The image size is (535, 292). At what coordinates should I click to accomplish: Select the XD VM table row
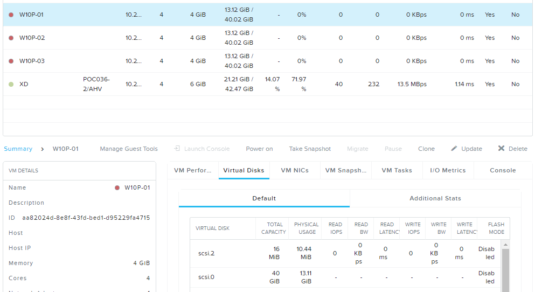[267, 84]
